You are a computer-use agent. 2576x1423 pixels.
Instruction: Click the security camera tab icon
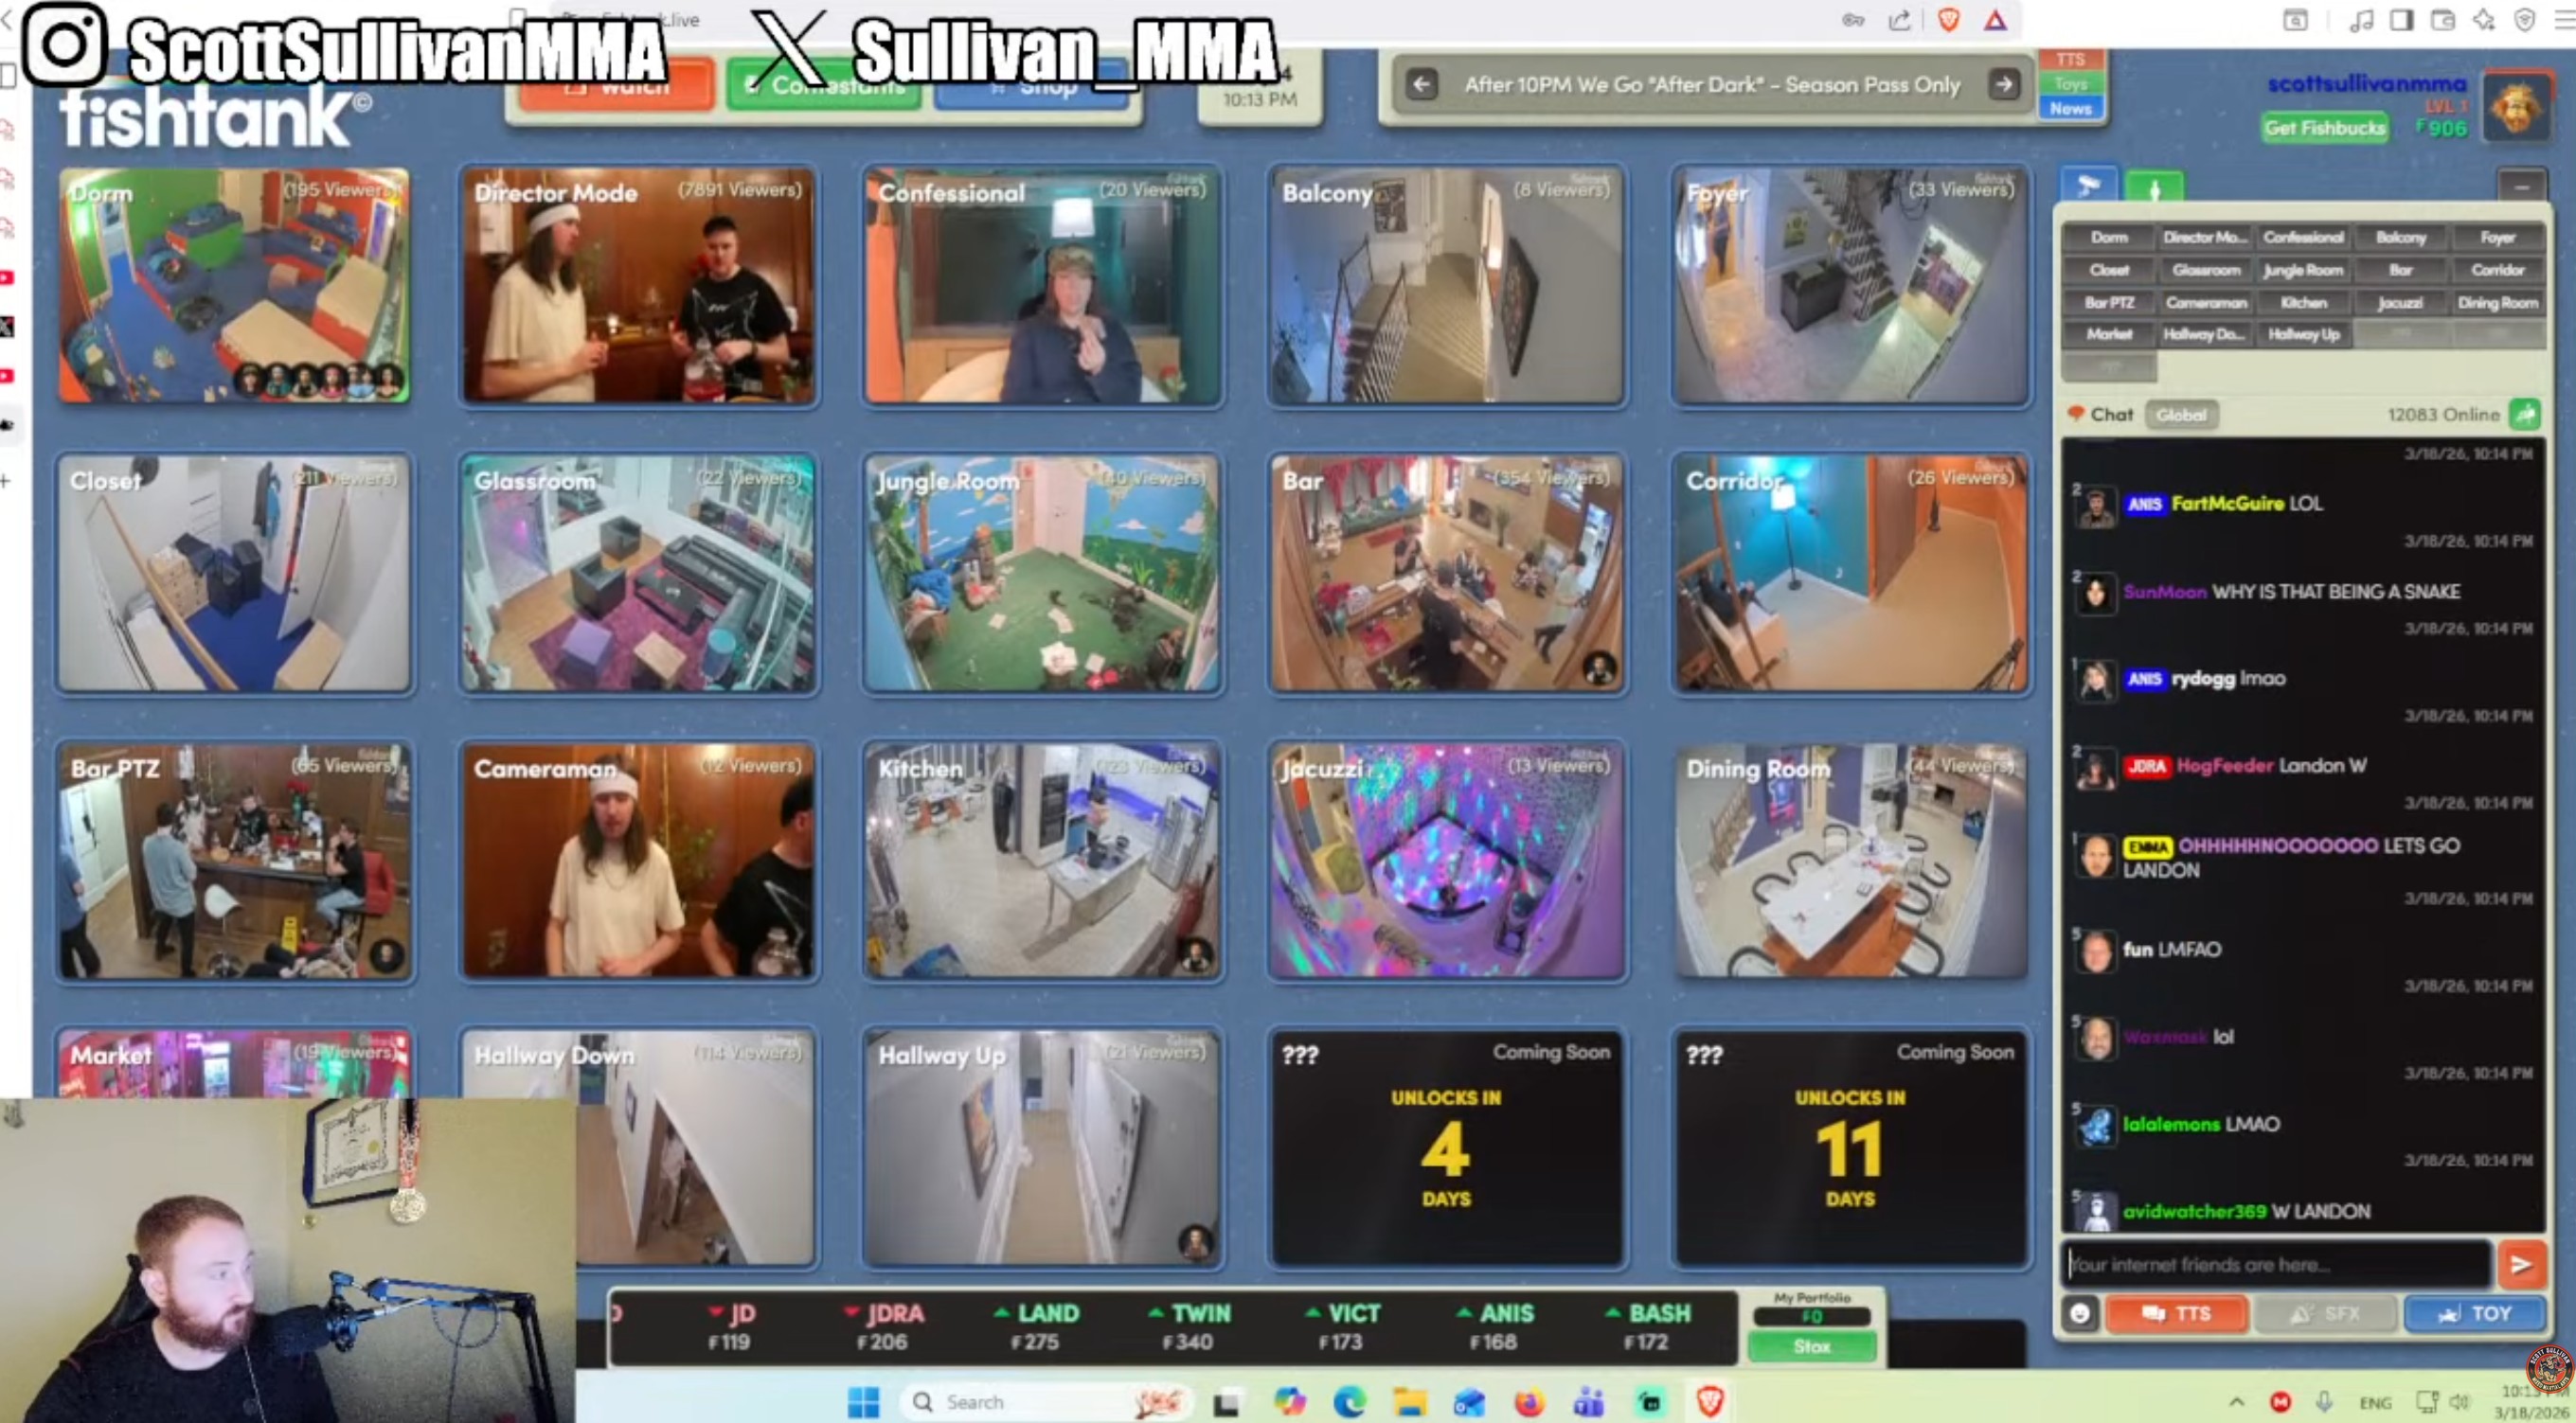point(2088,185)
